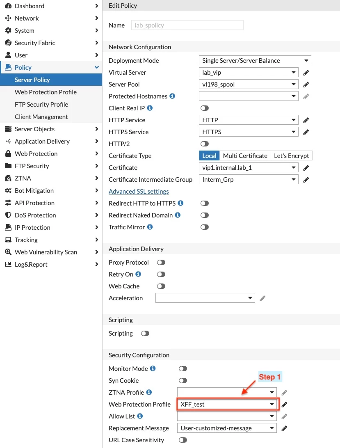Show Traffic Mirror info icon
Screen dimensions: 340x448
point(150,227)
